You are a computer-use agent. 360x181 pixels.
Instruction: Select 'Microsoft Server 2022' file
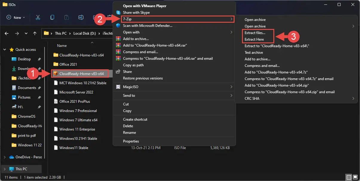click(76, 92)
